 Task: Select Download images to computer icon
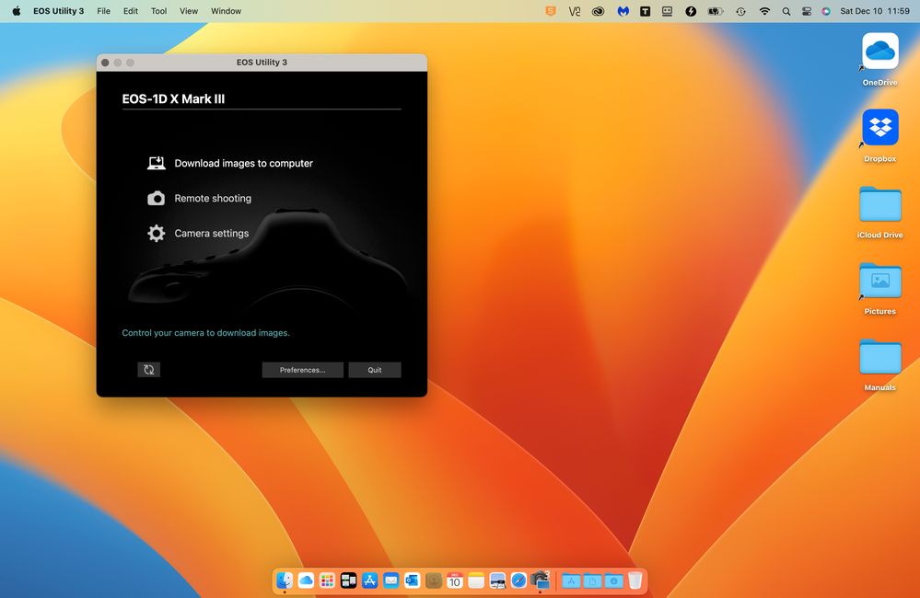pos(156,163)
